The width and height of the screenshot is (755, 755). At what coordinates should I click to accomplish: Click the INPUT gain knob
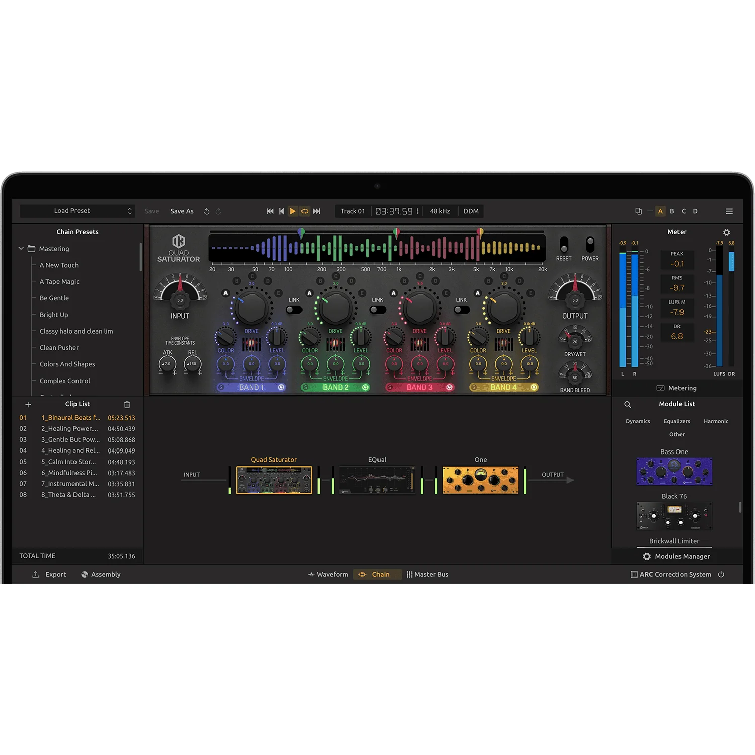[x=180, y=300]
